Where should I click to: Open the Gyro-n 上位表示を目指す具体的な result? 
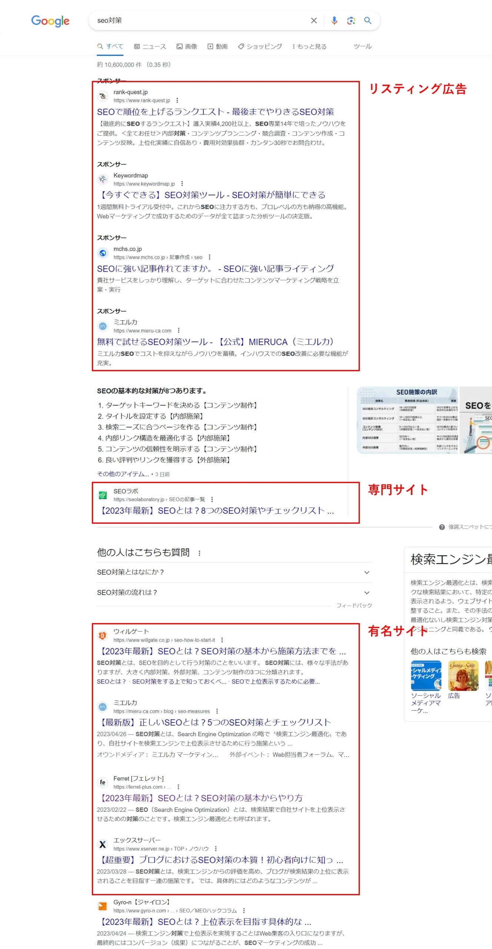(x=204, y=922)
